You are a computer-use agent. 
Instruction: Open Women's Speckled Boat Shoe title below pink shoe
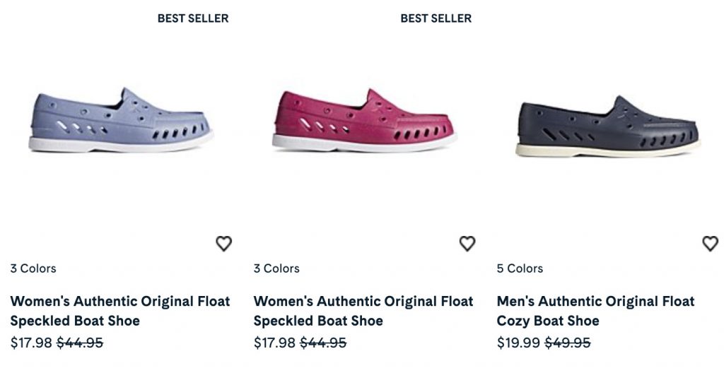click(x=363, y=311)
